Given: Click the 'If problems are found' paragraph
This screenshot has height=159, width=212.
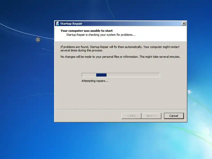Looking at the screenshot, I should click(120, 48).
